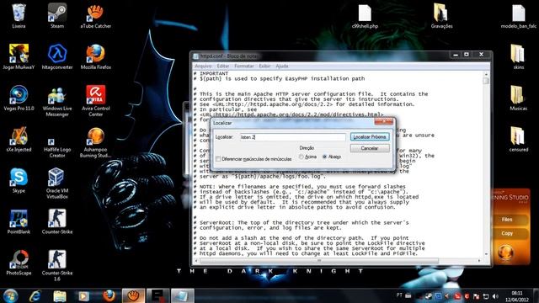This screenshot has width=539, height=303.
Task: Open the Lixeira recycle bin icon
Action: pyautogui.click(x=19, y=16)
